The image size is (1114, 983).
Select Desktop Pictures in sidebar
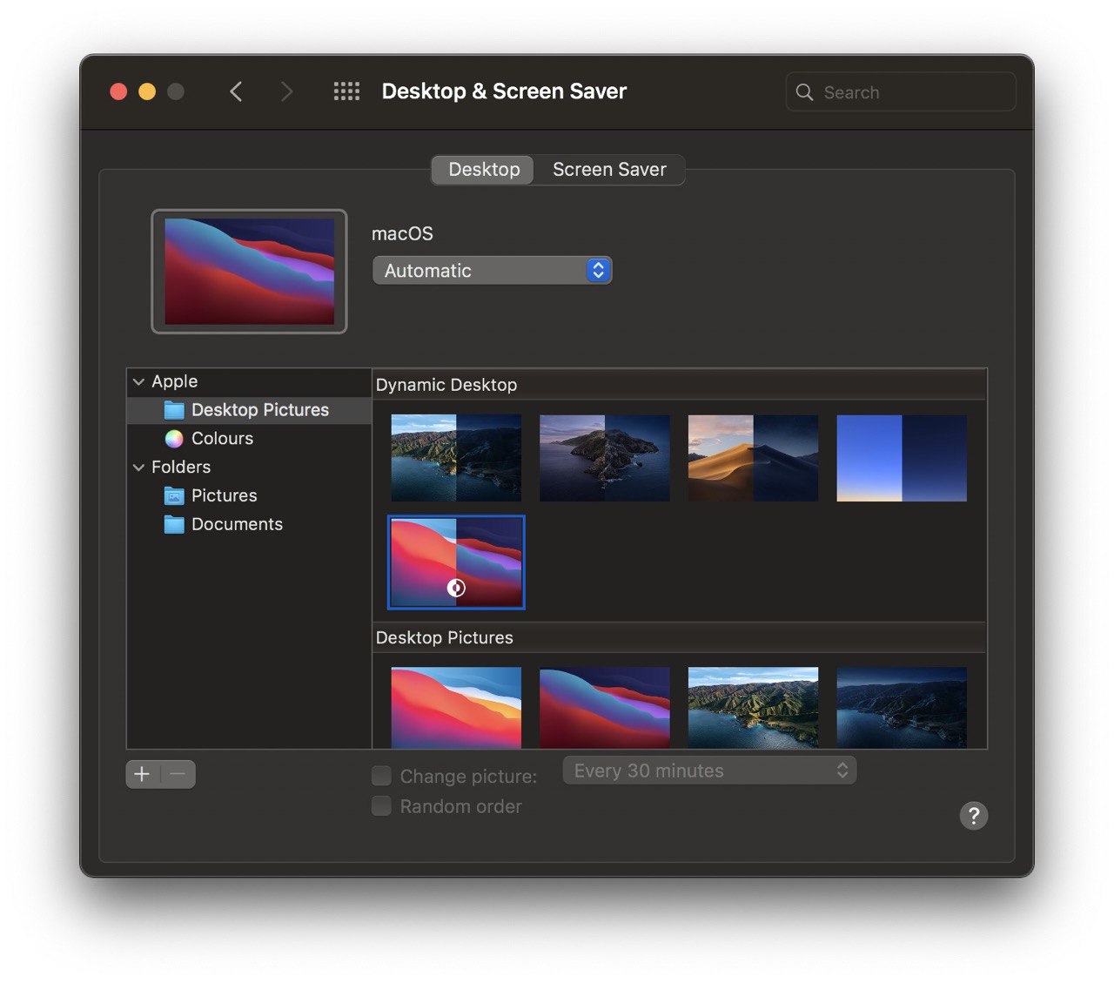[x=249, y=410]
